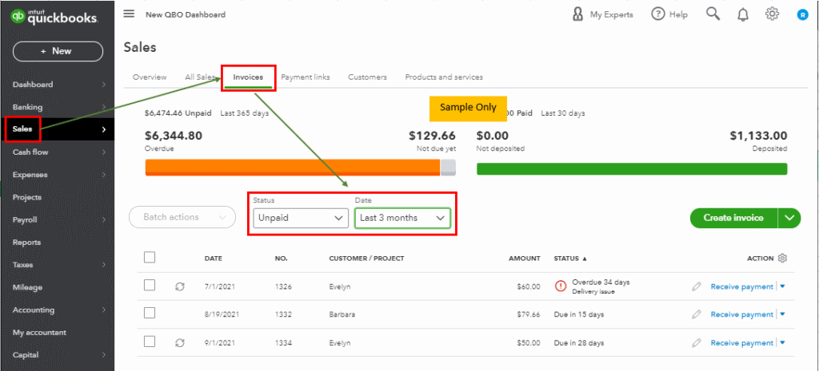Select the Invoices tab
Screen dimensions: 819x371
click(x=248, y=77)
